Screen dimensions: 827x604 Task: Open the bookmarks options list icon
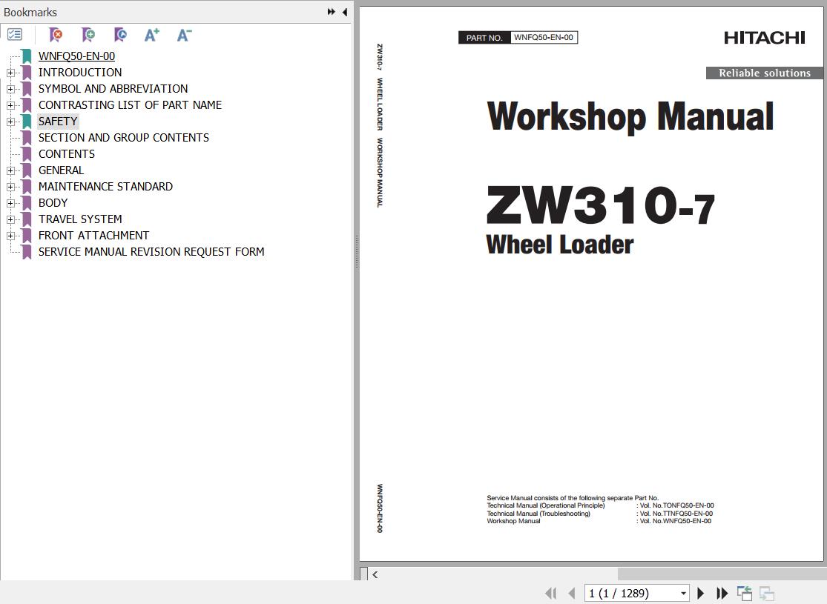15,35
